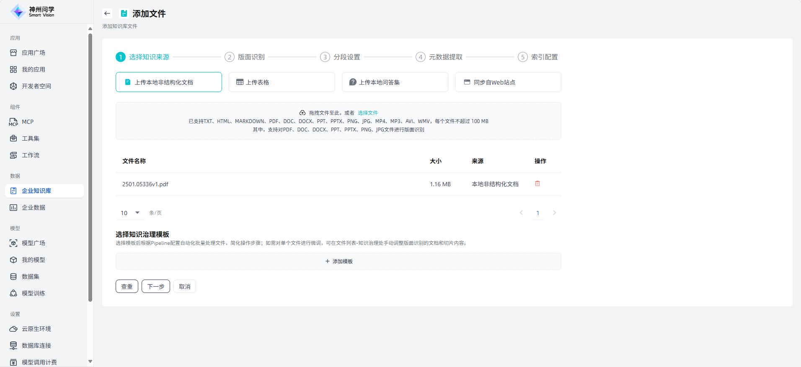801x367 pixels.
Task: Open 工作流 in the sidebar
Action: (x=31, y=155)
